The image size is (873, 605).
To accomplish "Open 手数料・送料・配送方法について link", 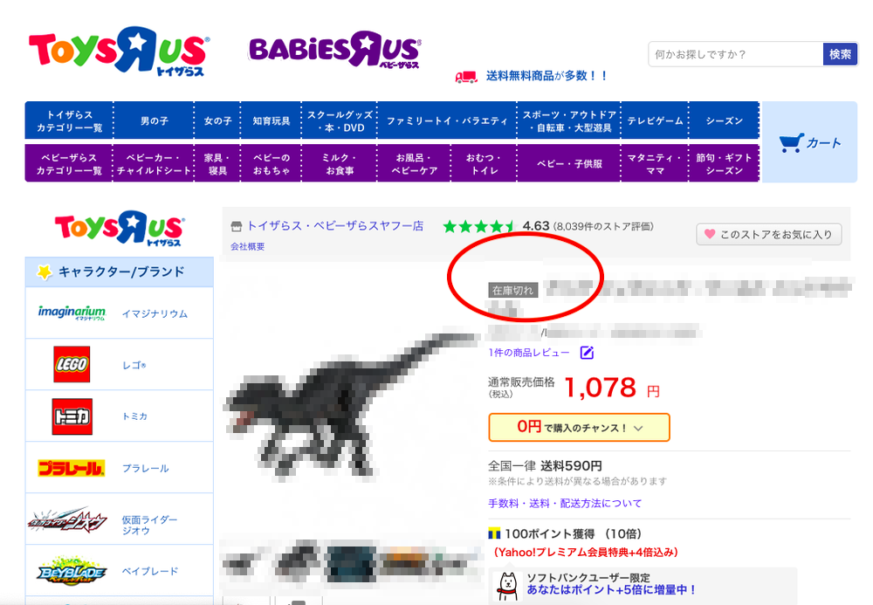I will tap(565, 503).
